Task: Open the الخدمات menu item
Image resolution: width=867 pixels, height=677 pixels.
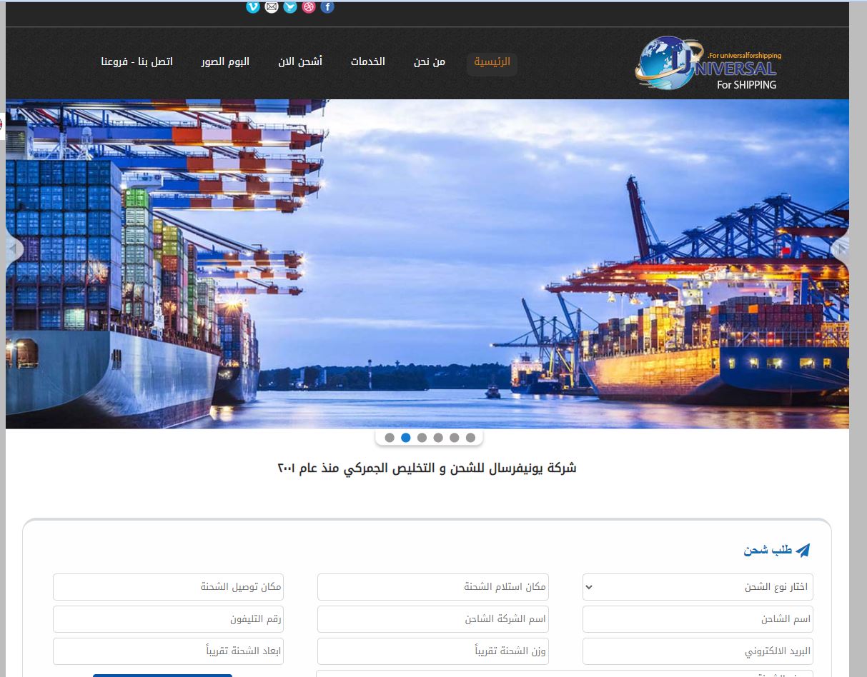Action: click(x=367, y=62)
